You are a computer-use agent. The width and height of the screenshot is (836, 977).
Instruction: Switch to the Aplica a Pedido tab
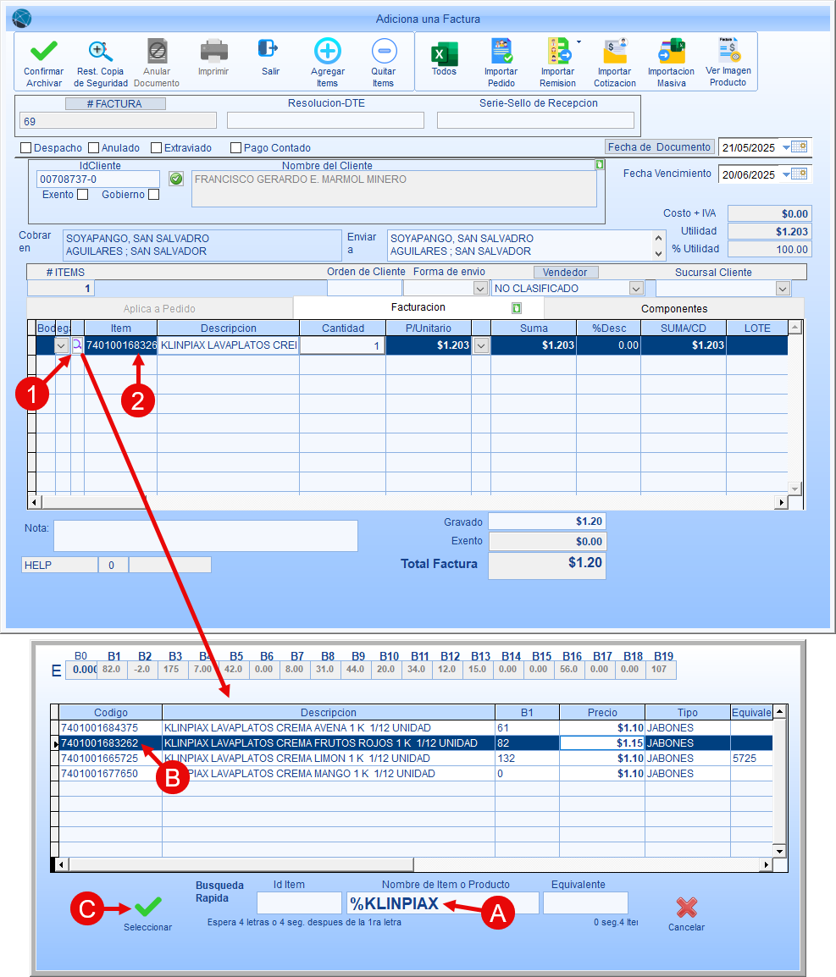(x=159, y=308)
